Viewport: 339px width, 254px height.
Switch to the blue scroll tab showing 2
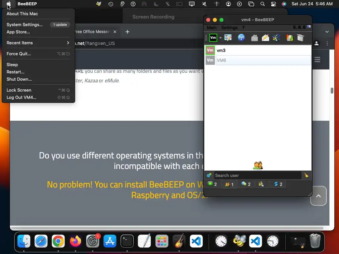pyautogui.click(x=278, y=184)
